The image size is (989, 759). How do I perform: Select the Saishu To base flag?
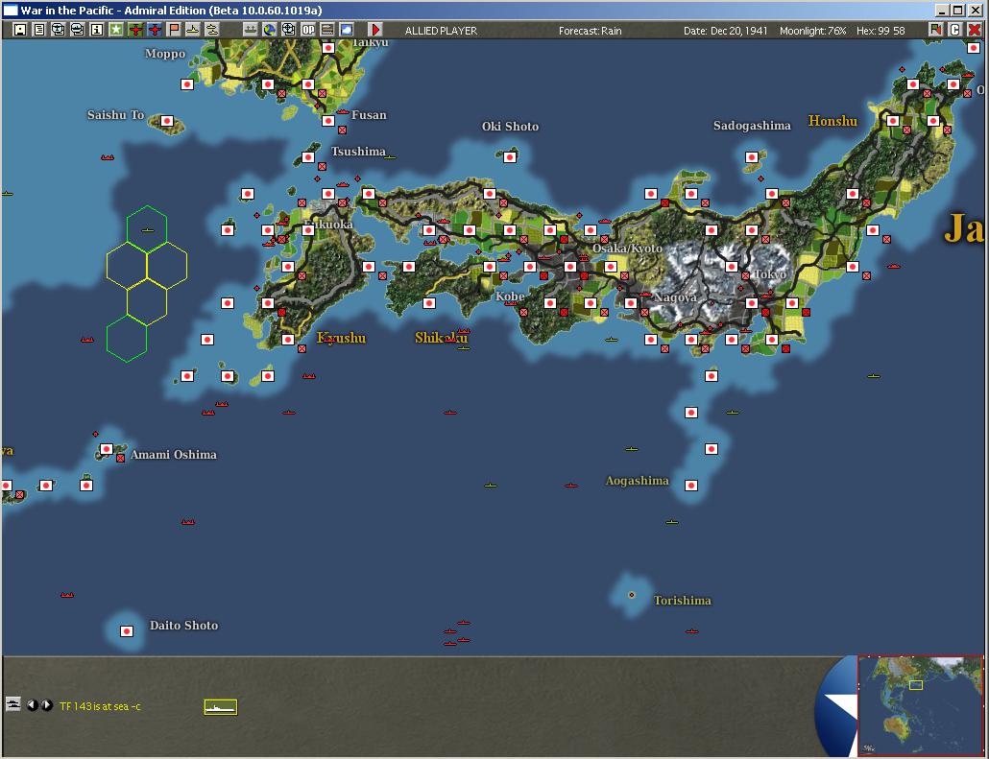pos(167,120)
